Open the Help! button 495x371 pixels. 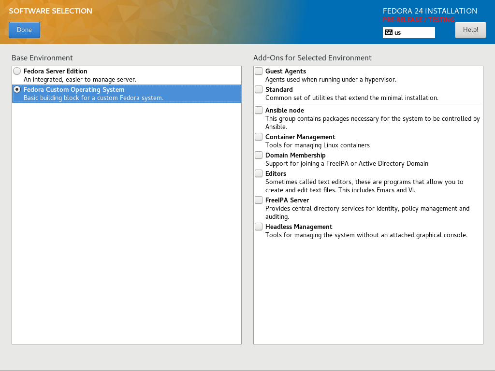470,30
